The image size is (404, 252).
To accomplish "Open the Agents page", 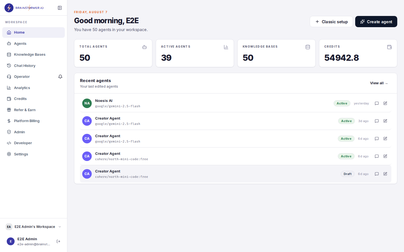I will (34, 43).
